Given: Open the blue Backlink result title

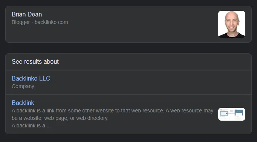Looking at the screenshot, I should 23,103.
